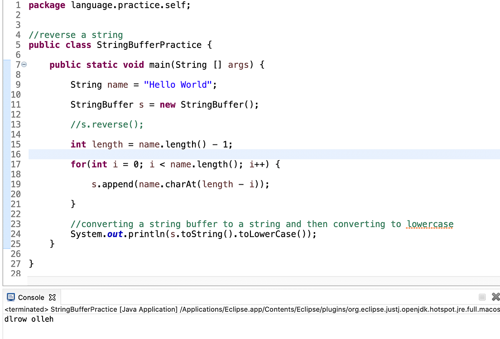Click 'charAt' method on line 19
The height and width of the screenshot is (339, 500).
tap(181, 185)
